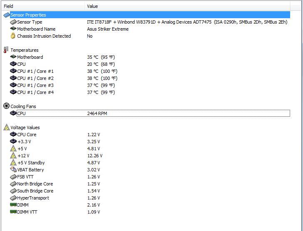
Task: Click the Motherboard temperature row icon
Action: click(x=13, y=57)
